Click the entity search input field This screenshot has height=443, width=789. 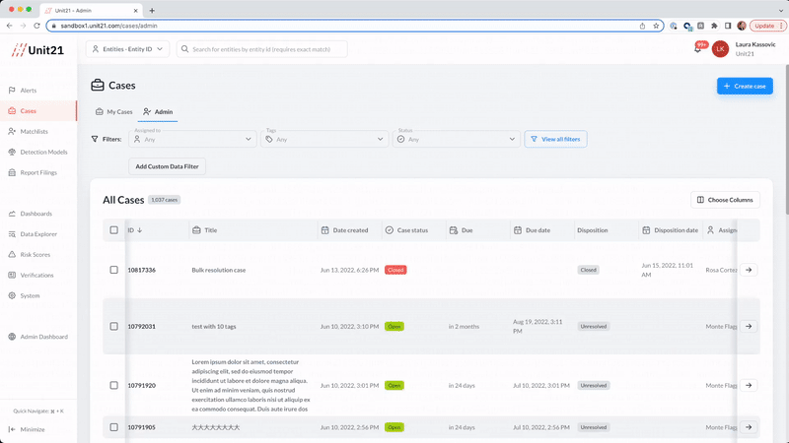click(261, 49)
